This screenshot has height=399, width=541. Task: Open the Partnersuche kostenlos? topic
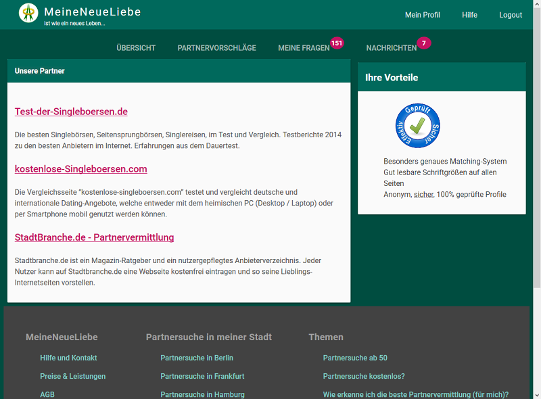[x=364, y=376]
